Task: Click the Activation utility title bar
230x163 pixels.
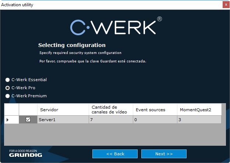Action: coord(110,4)
